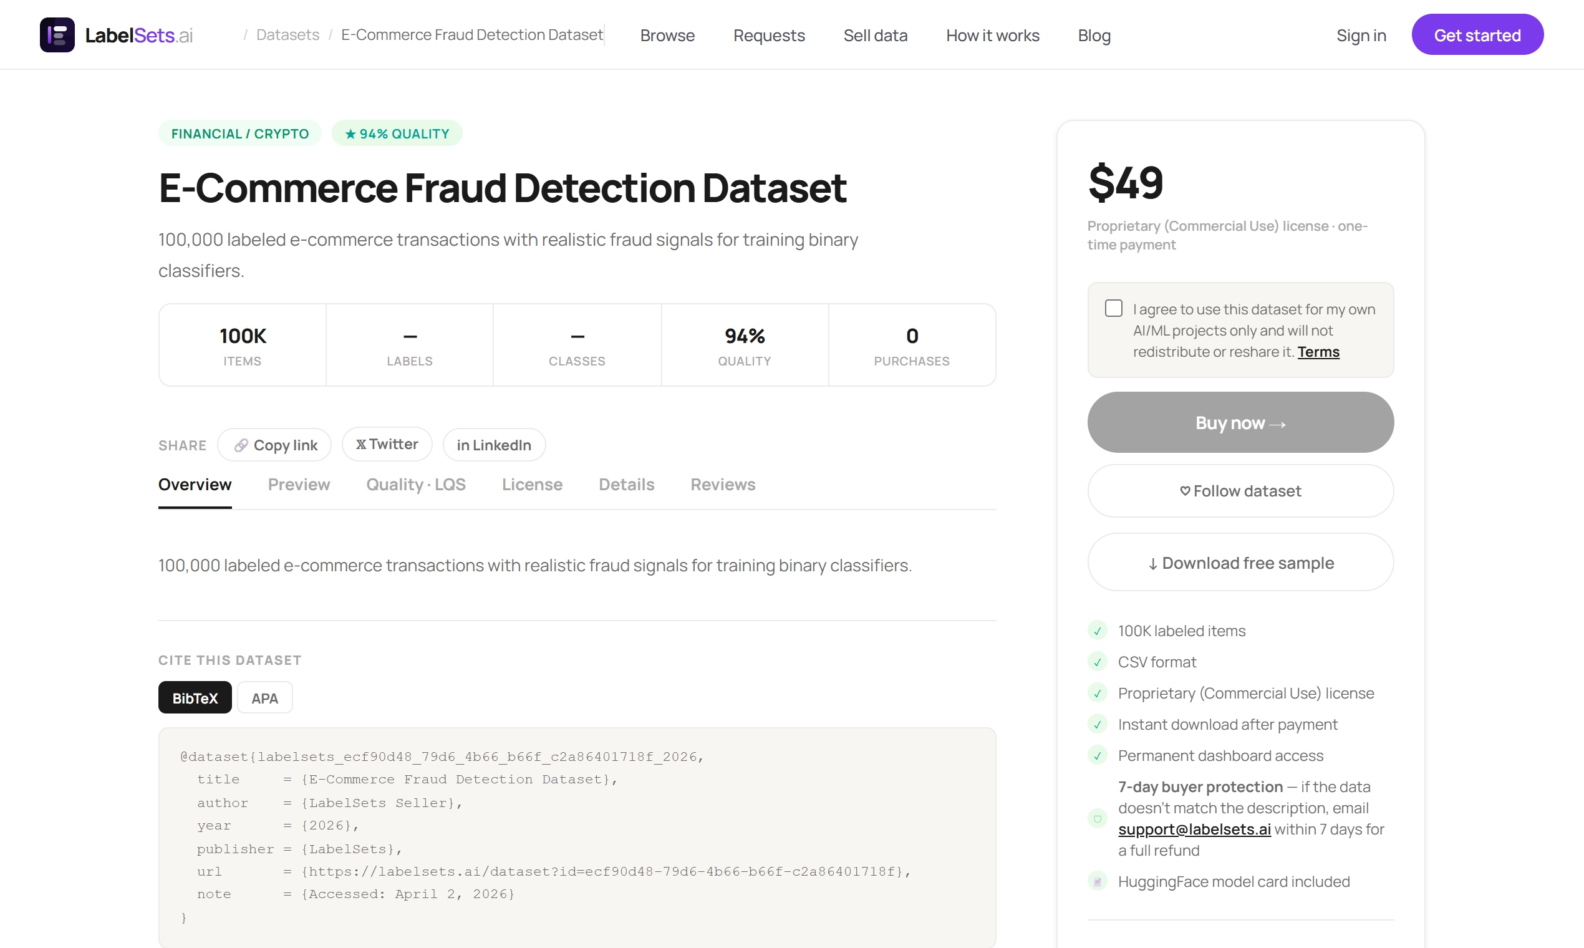Click the LabelSets.ai logo icon

coord(57,35)
